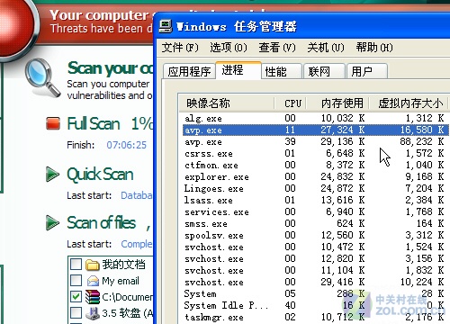Select the avp.exe row using 29,136 K

pos(315,141)
